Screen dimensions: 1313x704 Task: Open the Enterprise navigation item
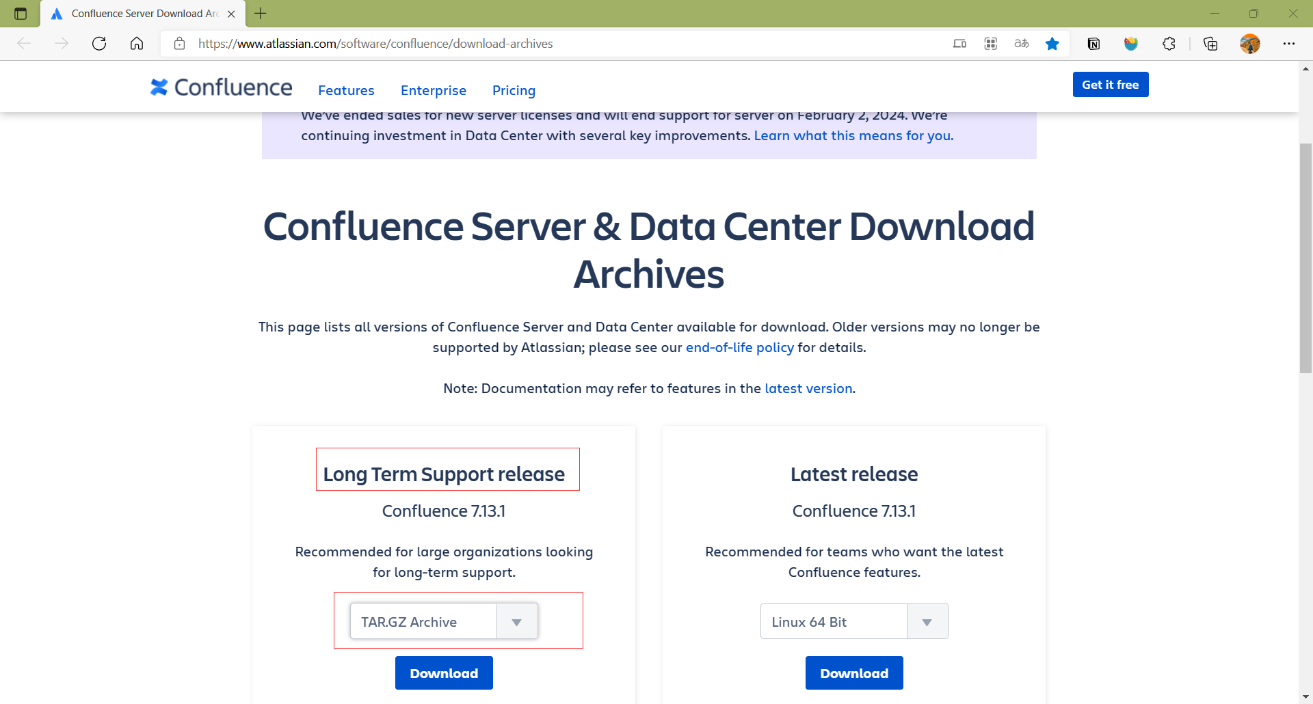point(434,90)
